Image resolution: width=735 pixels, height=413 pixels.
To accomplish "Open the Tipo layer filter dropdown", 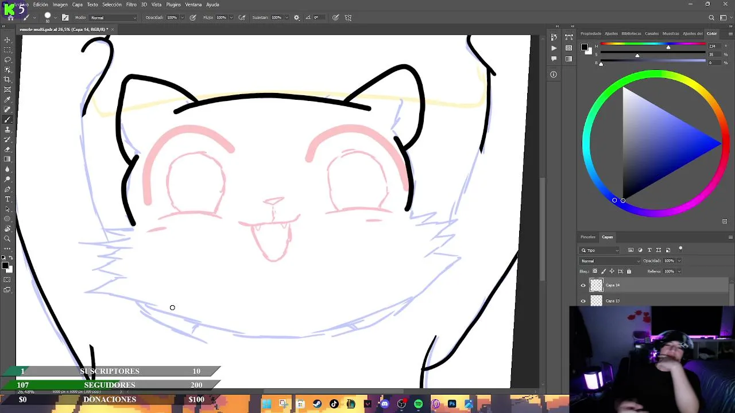I will pos(599,250).
